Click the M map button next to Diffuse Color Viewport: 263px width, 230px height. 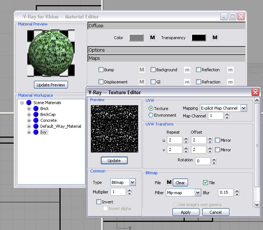(152, 38)
